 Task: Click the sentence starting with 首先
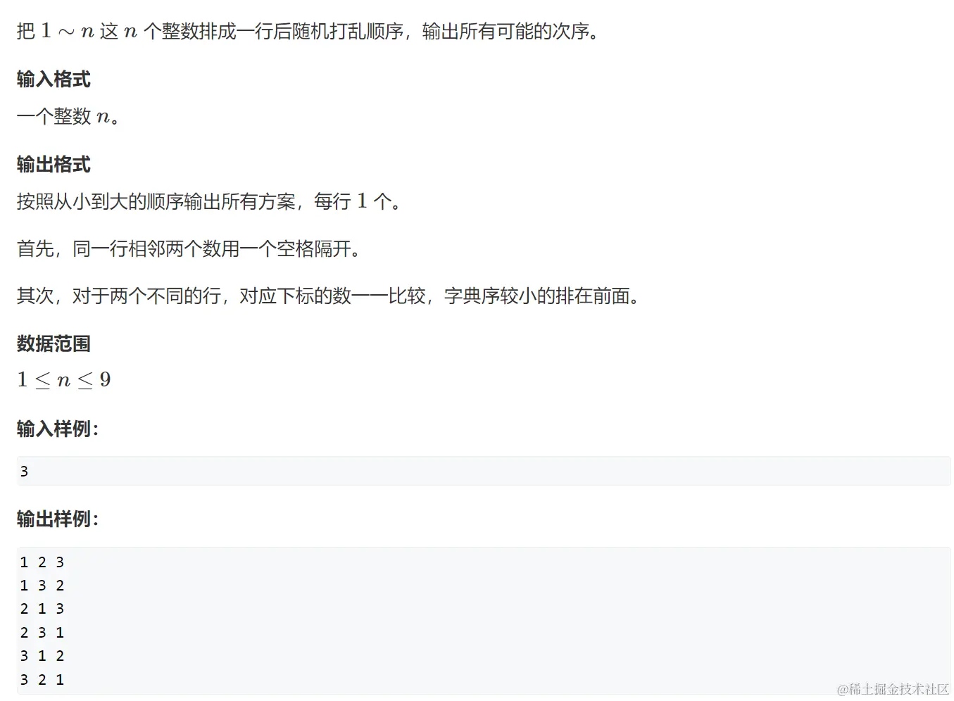189,249
